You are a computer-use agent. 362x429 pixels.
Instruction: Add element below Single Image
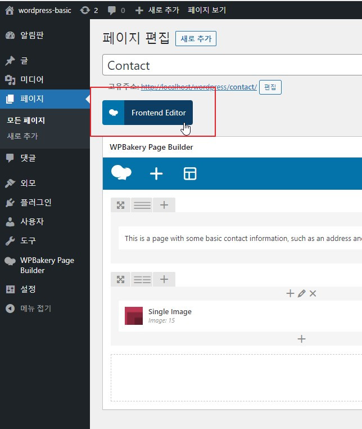pyautogui.click(x=301, y=339)
